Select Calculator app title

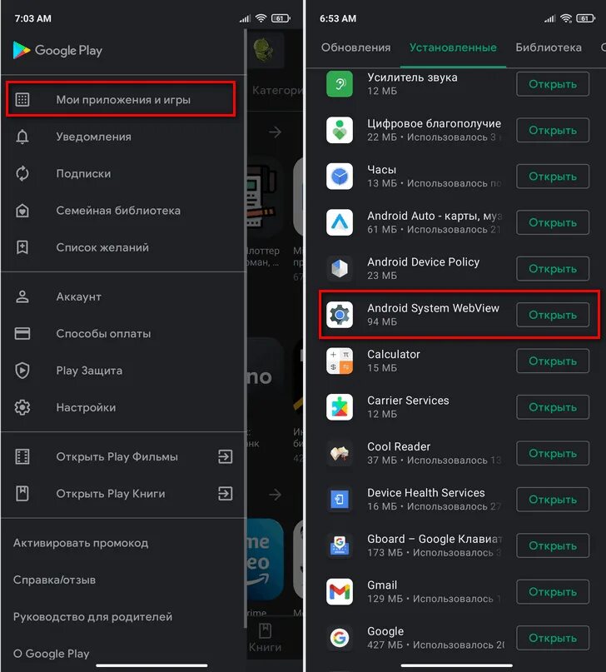pyautogui.click(x=394, y=355)
